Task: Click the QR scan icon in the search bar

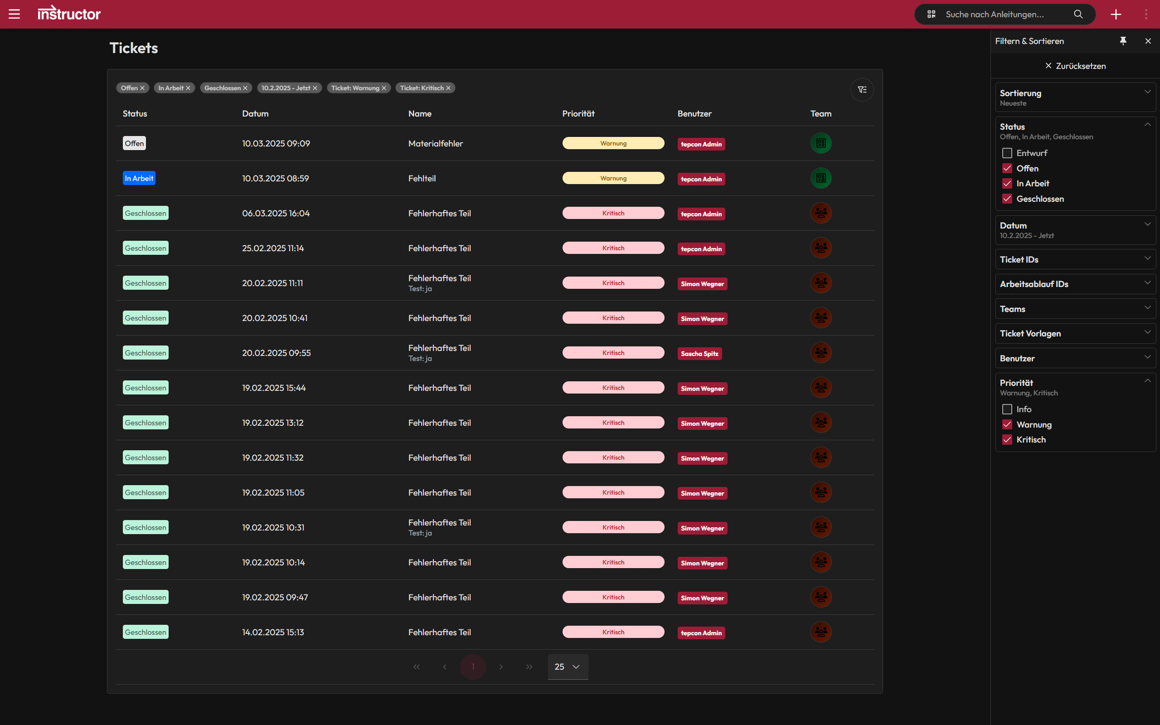Action: (932, 14)
